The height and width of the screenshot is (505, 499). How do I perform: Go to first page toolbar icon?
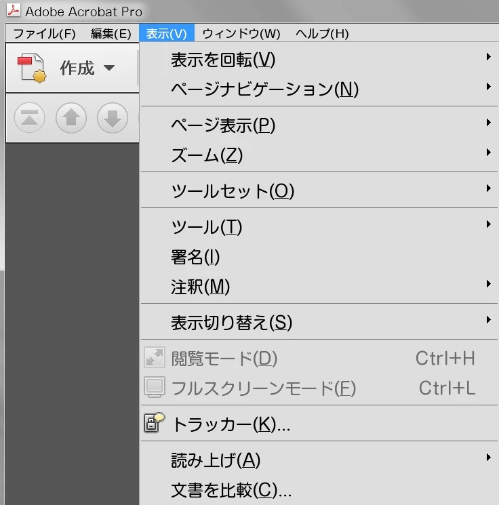[29, 117]
